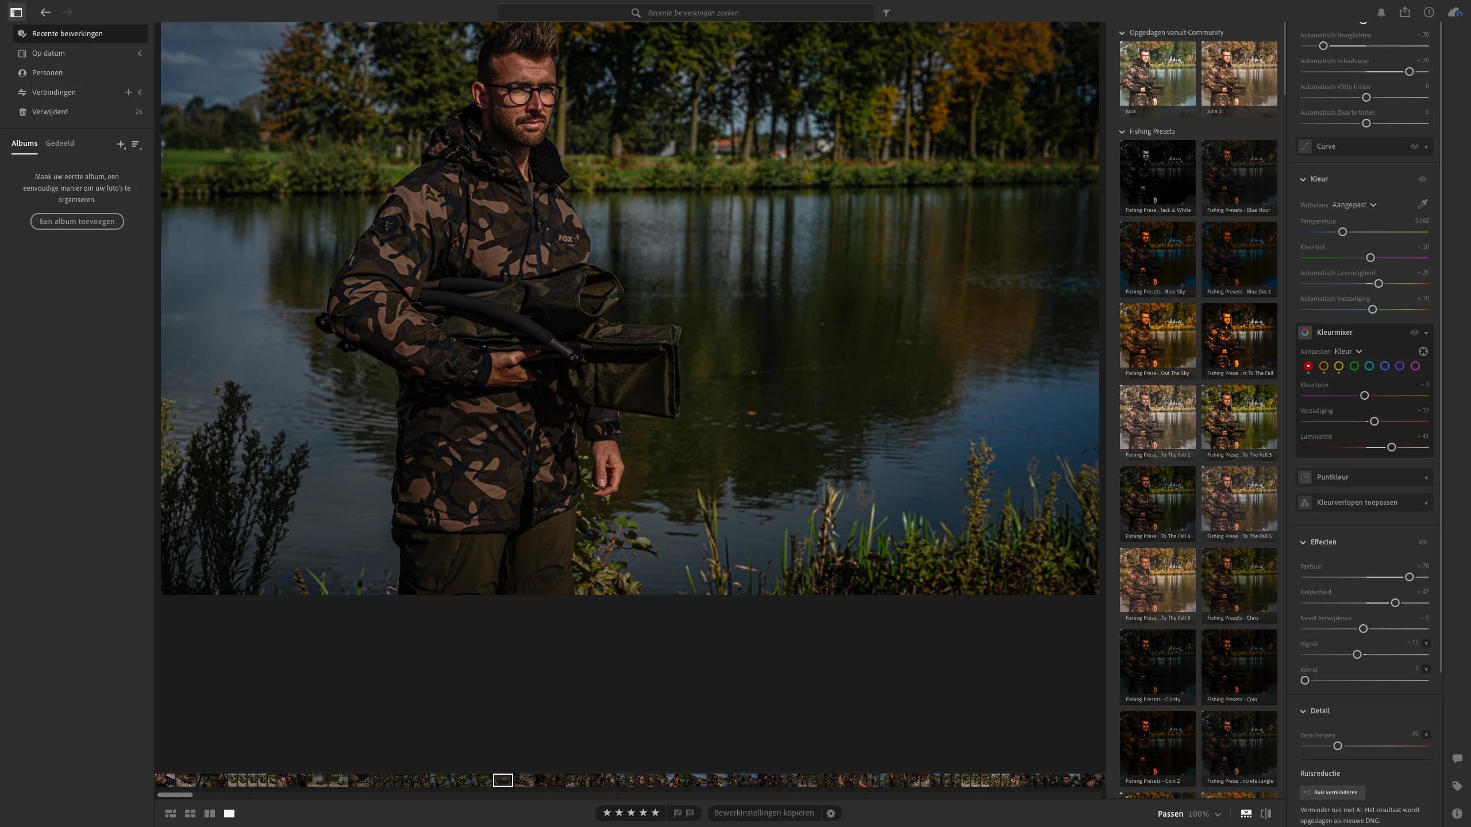This screenshot has width=1471, height=827.
Task: Collapse the Fishing Presets group
Action: (x=1122, y=132)
